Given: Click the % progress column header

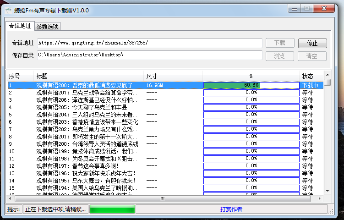Looking at the screenshot, I should 251,76.
